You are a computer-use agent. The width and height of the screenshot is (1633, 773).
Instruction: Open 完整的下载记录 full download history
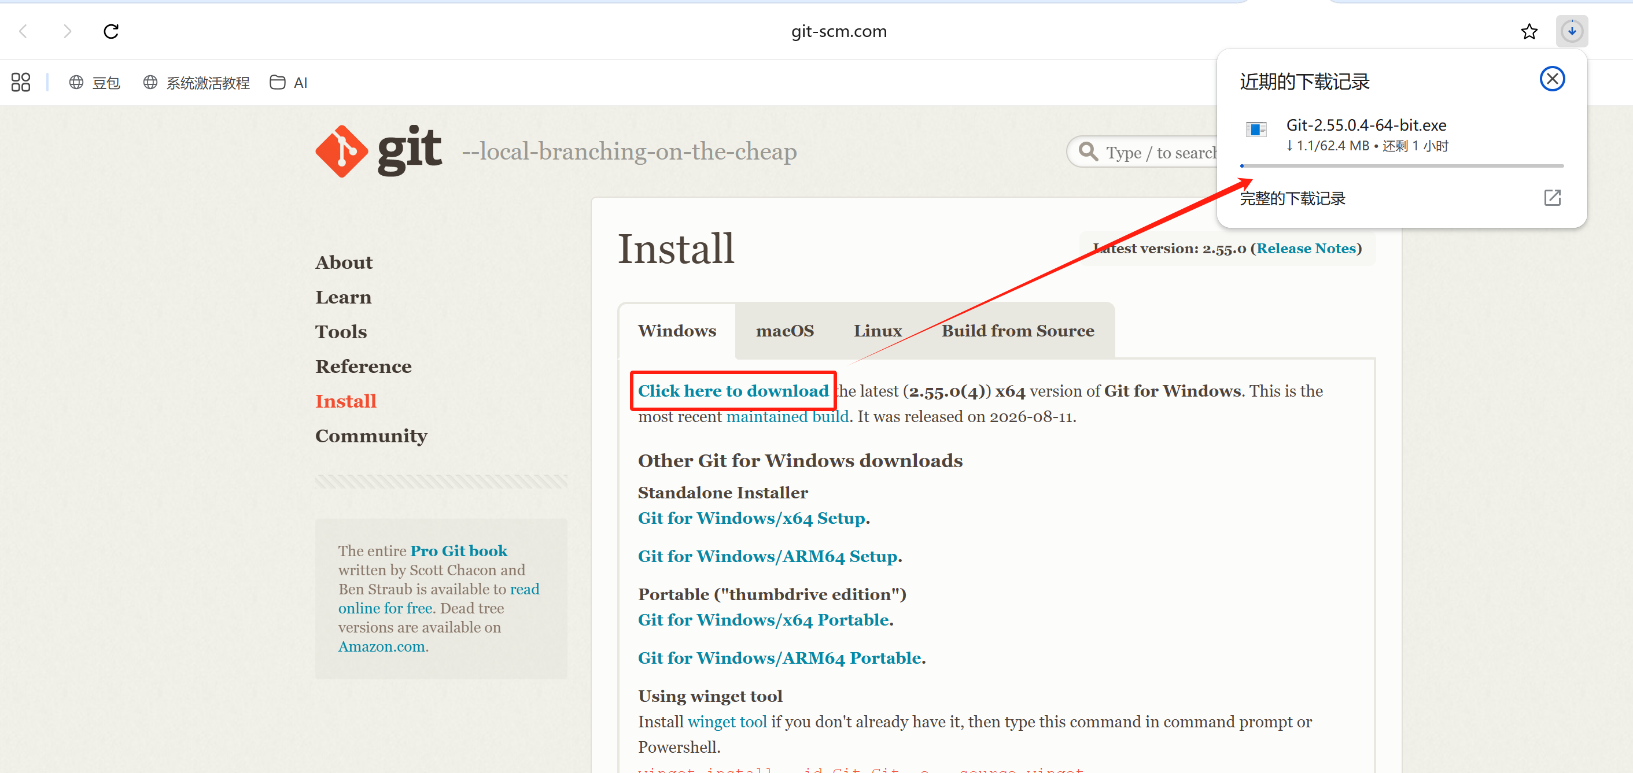tap(1292, 198)
